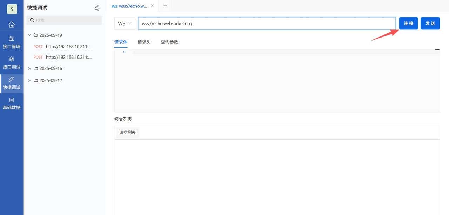Collapse the request body editor panel
The image size is (449, 215).
click(x=437, y=49)
